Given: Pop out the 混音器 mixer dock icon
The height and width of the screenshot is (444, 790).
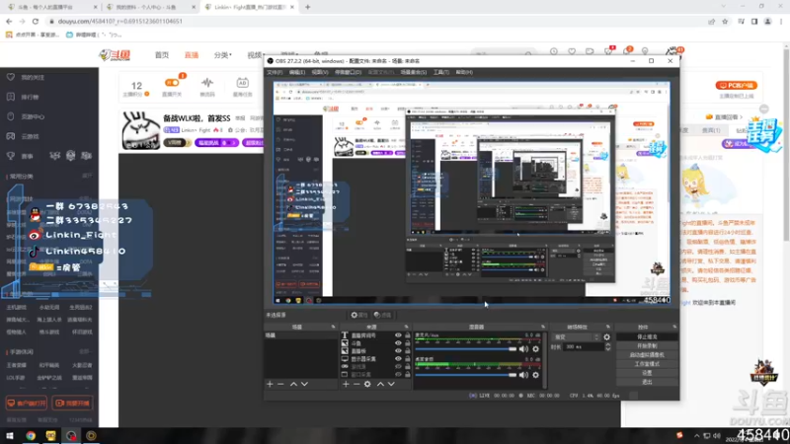Looking at the screenshot, I should [x=543, y=327].
